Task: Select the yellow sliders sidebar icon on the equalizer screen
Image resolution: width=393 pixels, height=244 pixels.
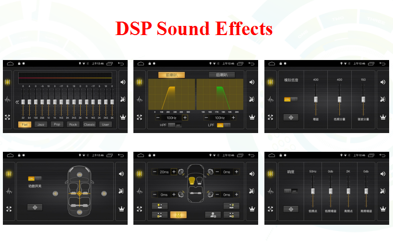Action: pos(8,82)
